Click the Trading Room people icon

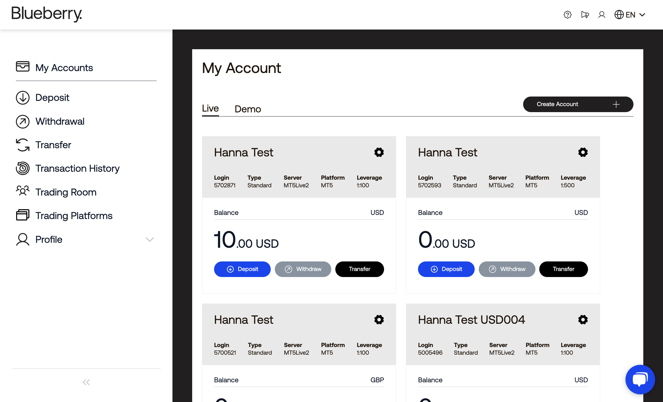23,191
